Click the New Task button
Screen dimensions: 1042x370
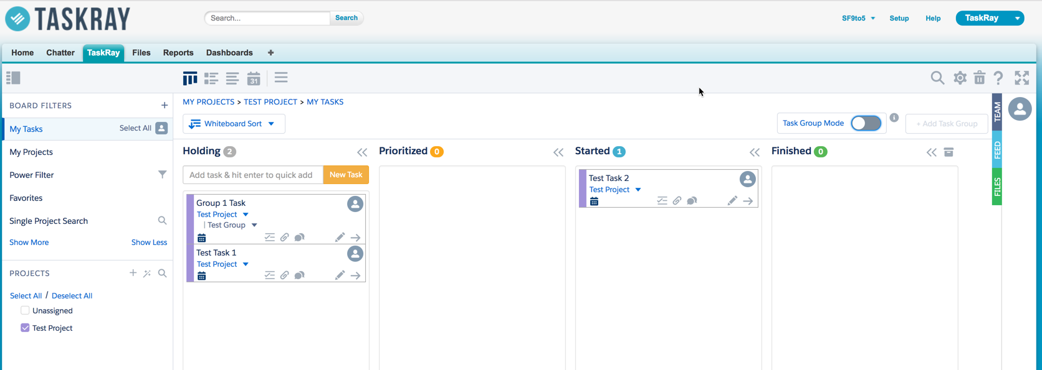[x=346, y=175]
